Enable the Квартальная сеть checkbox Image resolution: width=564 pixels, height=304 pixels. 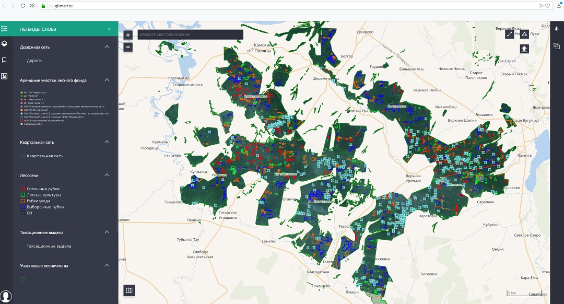(22, 156)
